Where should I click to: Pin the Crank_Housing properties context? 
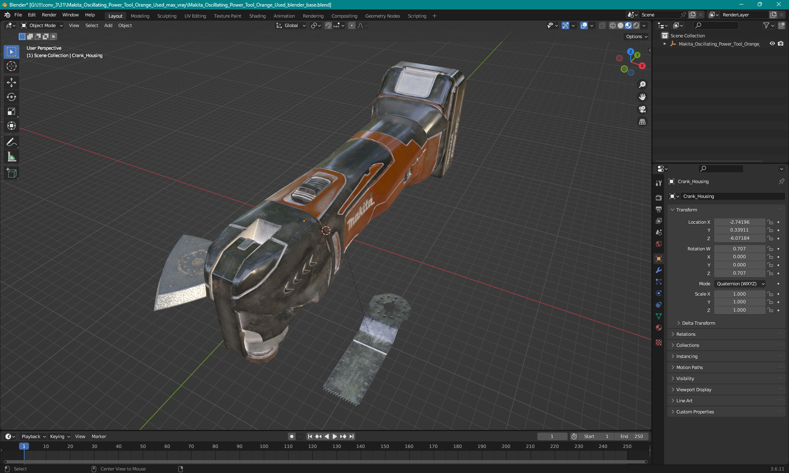pos(781,181)
